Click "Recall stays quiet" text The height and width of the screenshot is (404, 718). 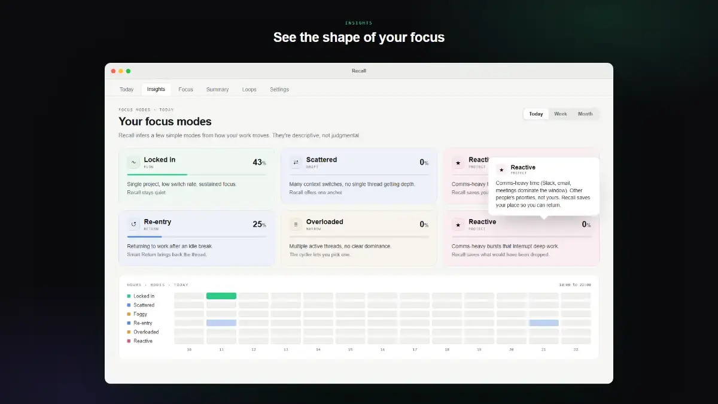(x=147, y=193)
